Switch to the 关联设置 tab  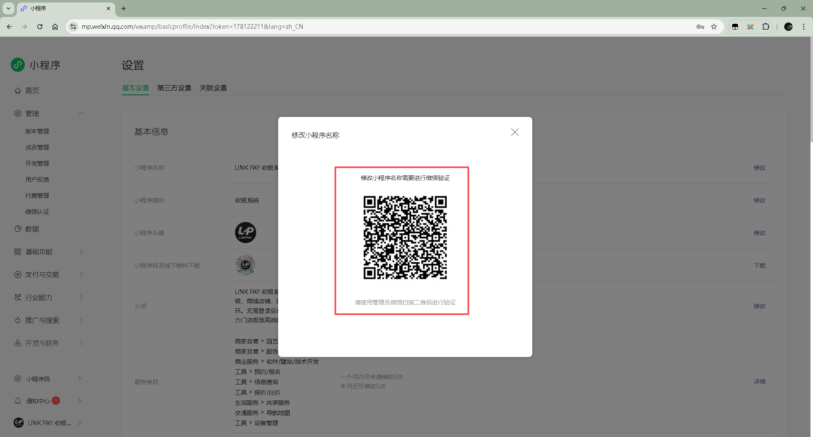pos(213,88)
